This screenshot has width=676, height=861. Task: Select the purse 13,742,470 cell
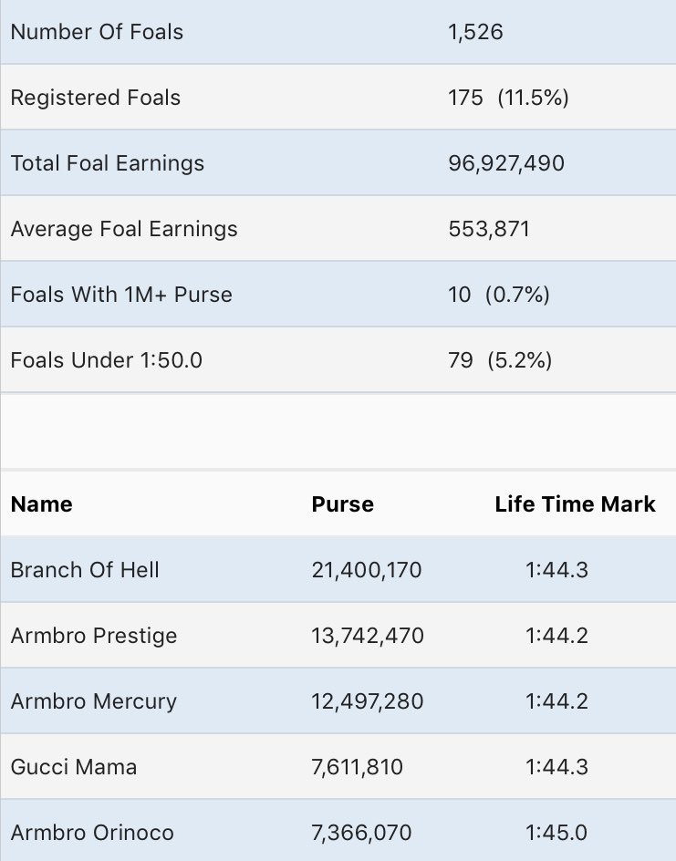tap(368, 636)
